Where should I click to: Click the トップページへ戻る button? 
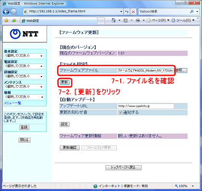124,168
